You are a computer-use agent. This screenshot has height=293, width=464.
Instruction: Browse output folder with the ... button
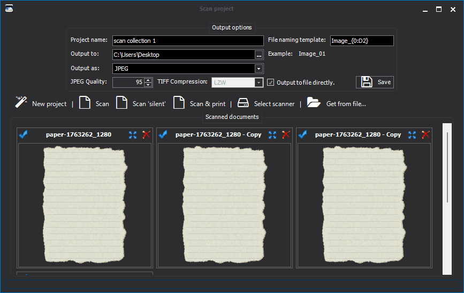[258, 55]
